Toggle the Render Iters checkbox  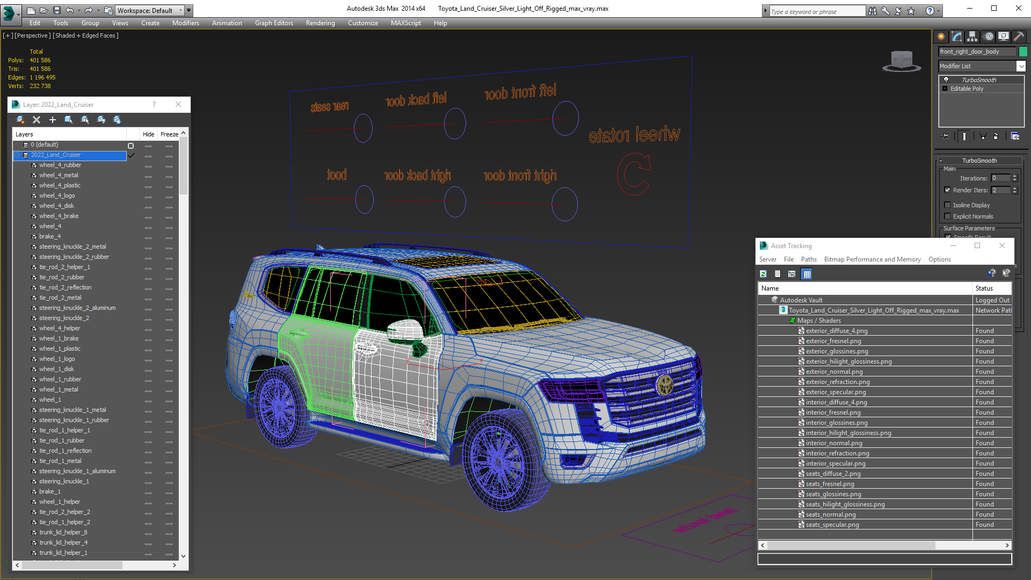pyautogui.click(x=948, y=190)
